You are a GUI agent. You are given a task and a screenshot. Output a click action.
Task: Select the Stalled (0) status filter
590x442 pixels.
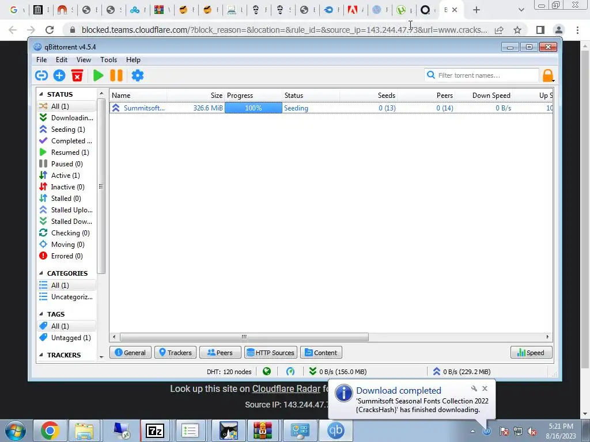(67, 199)
